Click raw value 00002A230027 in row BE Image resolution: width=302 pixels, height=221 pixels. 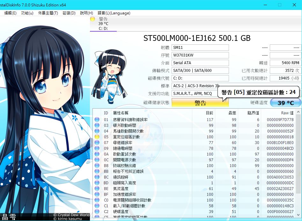pos(280,189)
